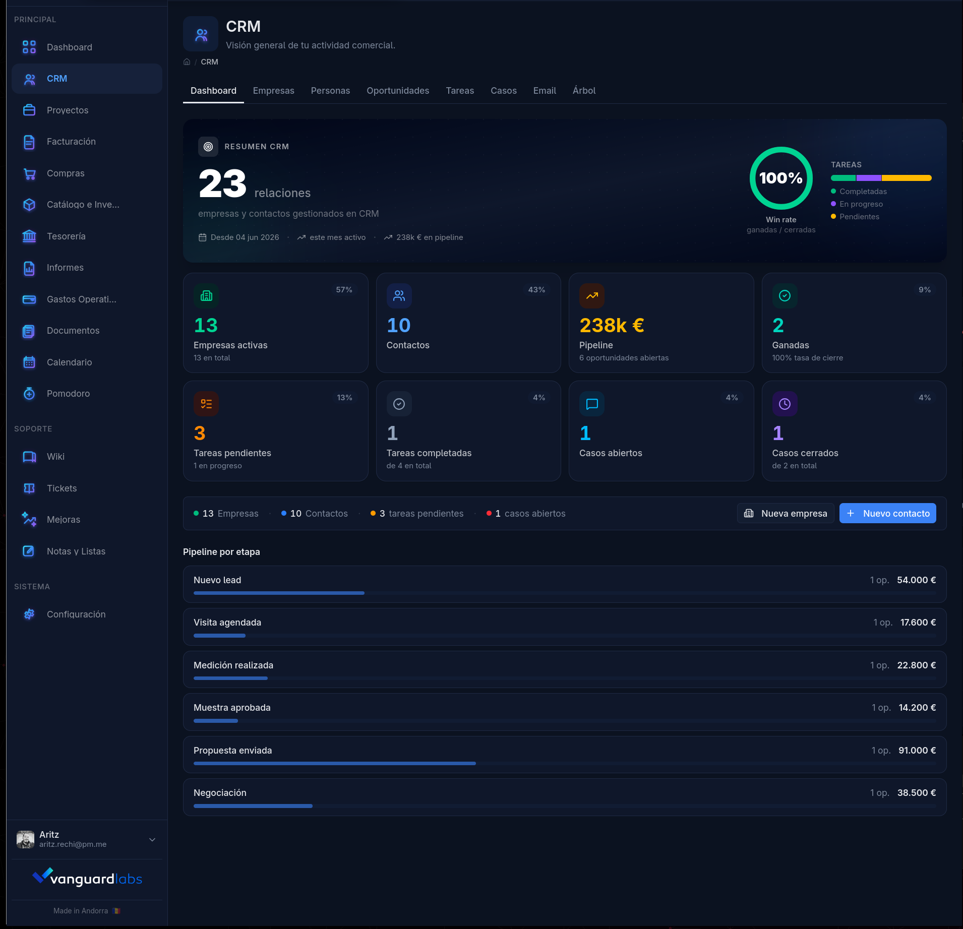Open the Mejoras sparkle icon
The image size is (963, 929).
click(x=29, y=520)
